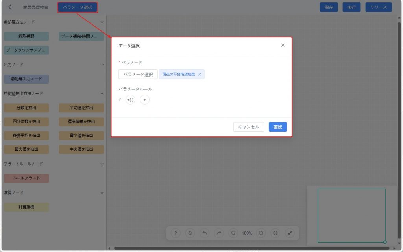The width and height of the screenshot is (403, 252).
Task: Collapse the 前処理方法ノード section
Action: (x=102, y=22)
